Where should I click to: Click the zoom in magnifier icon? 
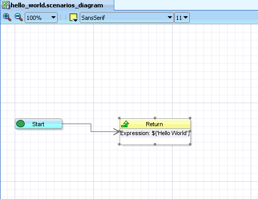(x=7, y=17)
